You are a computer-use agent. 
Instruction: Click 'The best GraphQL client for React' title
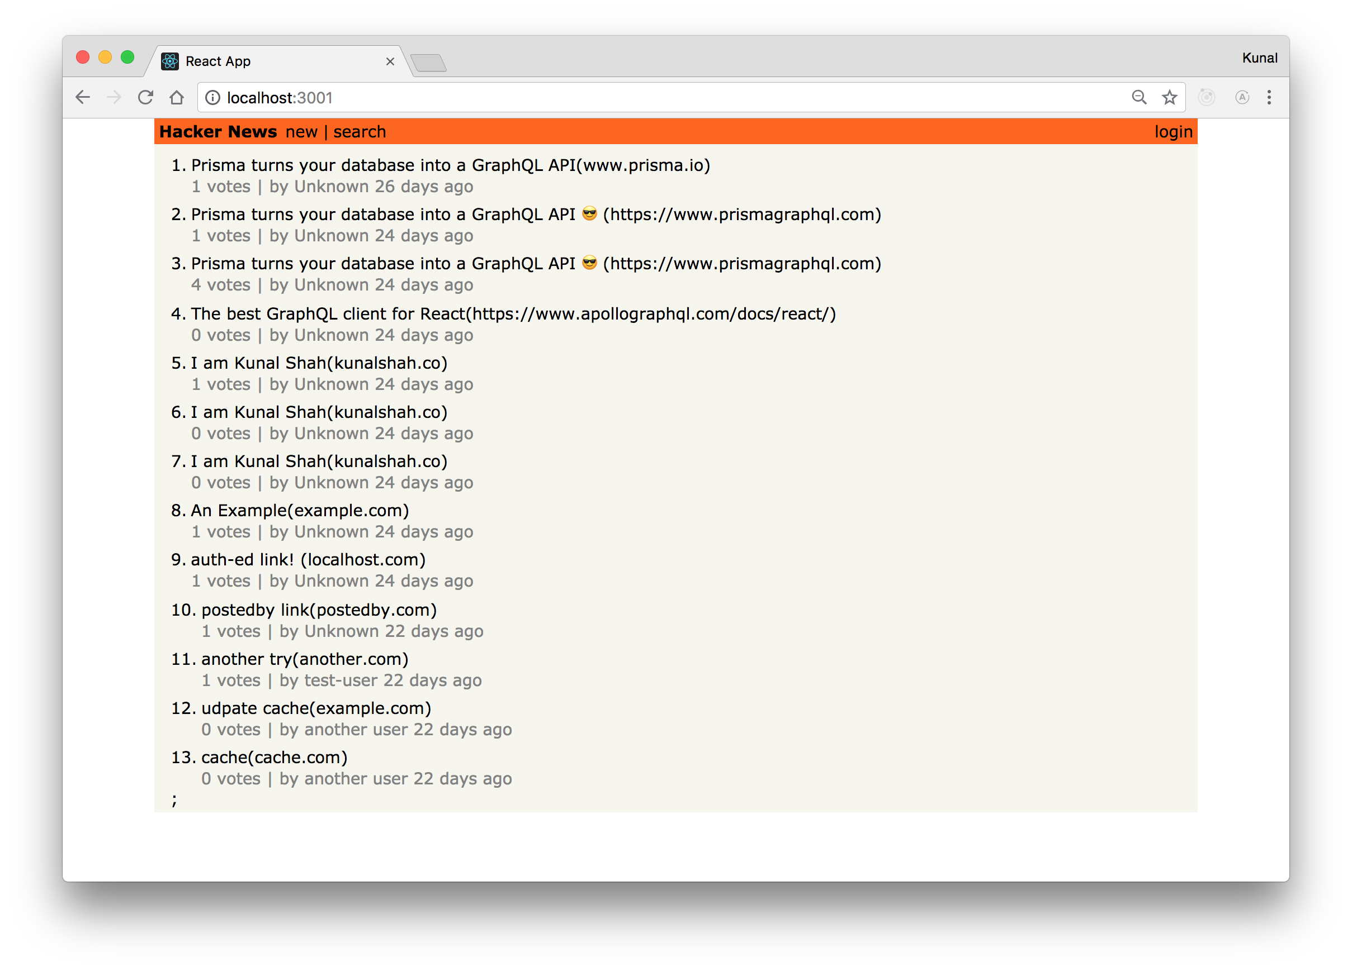513,314
